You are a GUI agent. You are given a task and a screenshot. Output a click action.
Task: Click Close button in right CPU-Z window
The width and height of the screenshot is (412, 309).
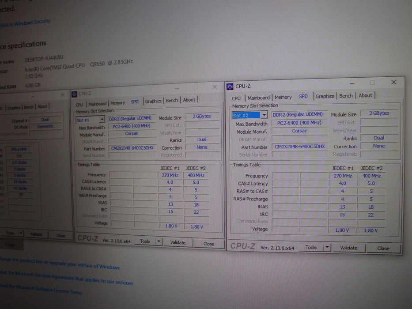(x=383, y=248)
